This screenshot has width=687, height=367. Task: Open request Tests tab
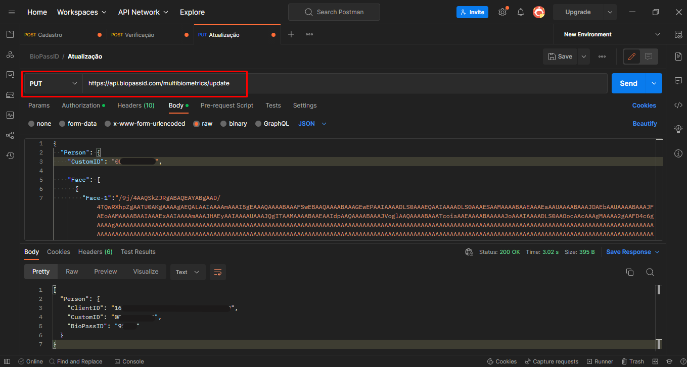coord(273,106)
